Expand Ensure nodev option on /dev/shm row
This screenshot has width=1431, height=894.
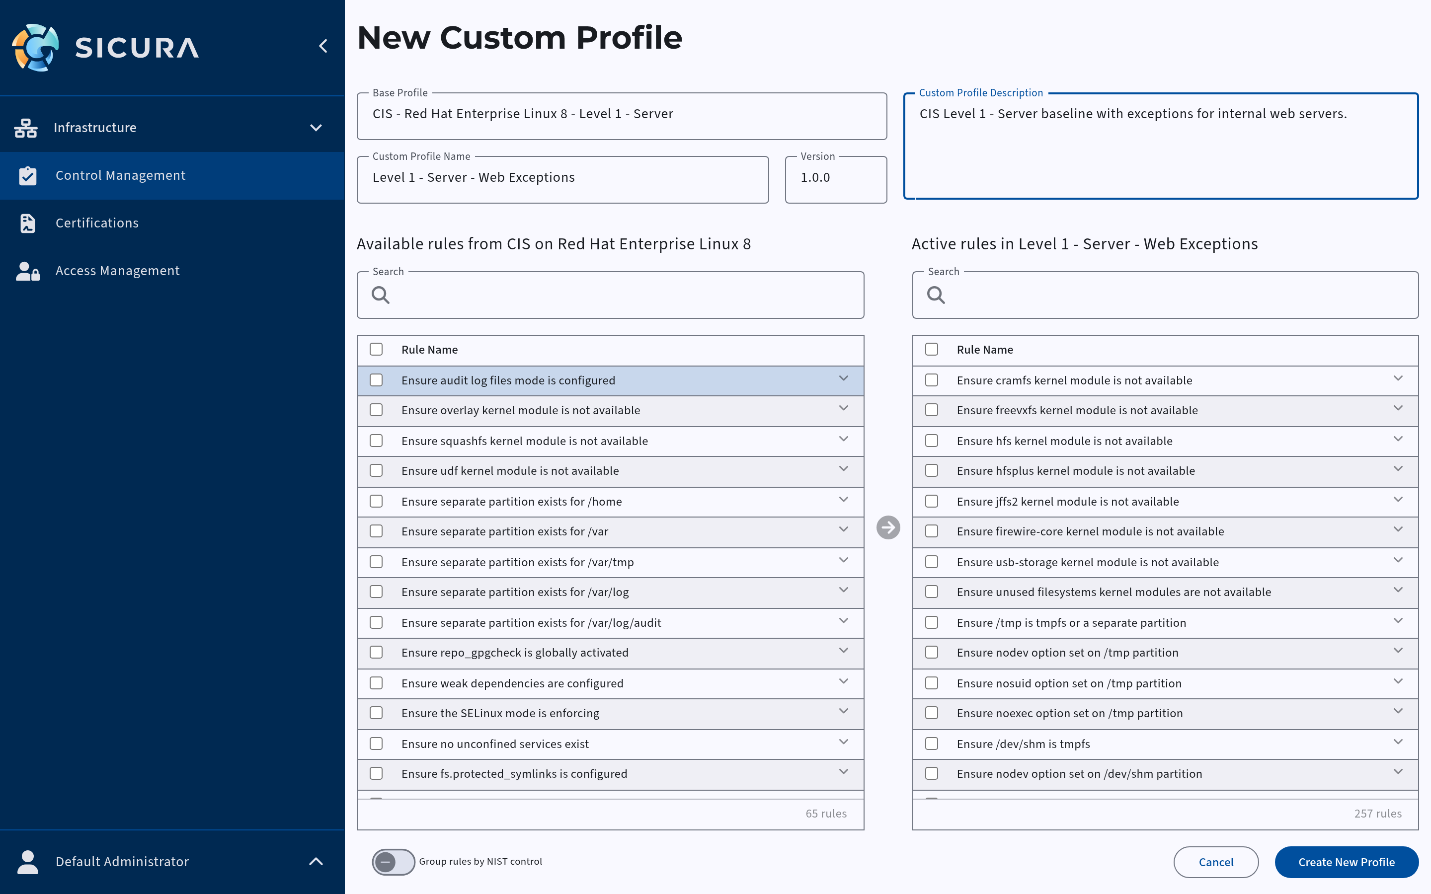(1398, 772)
